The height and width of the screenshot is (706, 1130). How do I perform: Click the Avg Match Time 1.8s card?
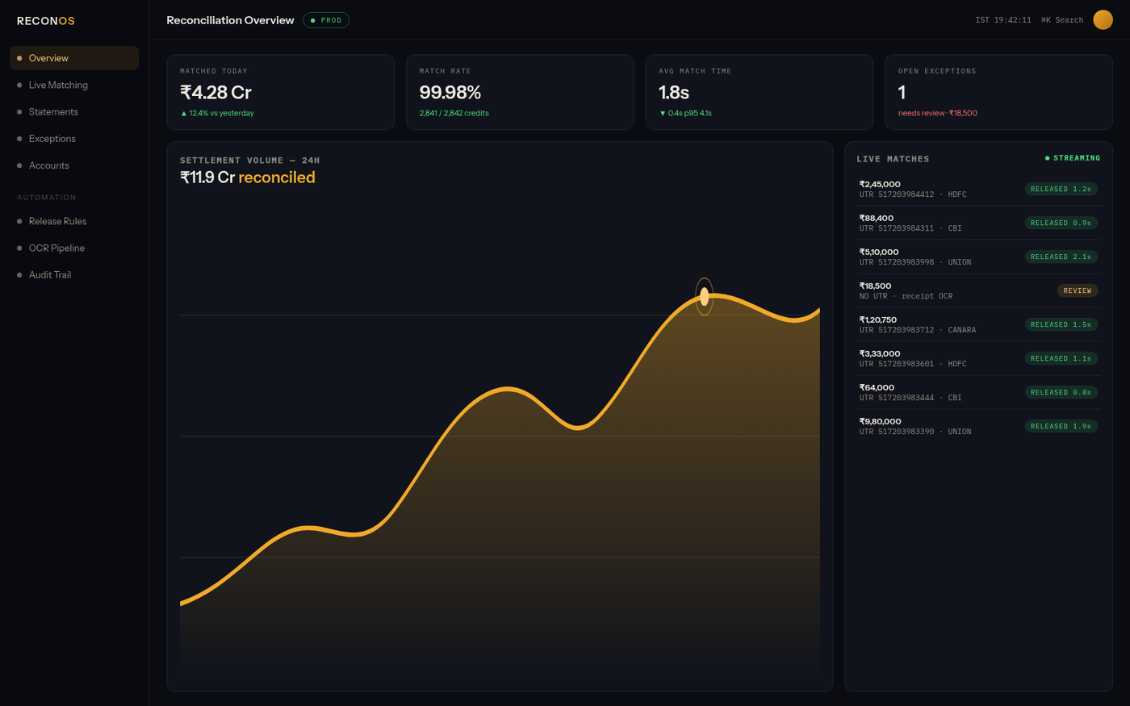[x=760, y=92]
